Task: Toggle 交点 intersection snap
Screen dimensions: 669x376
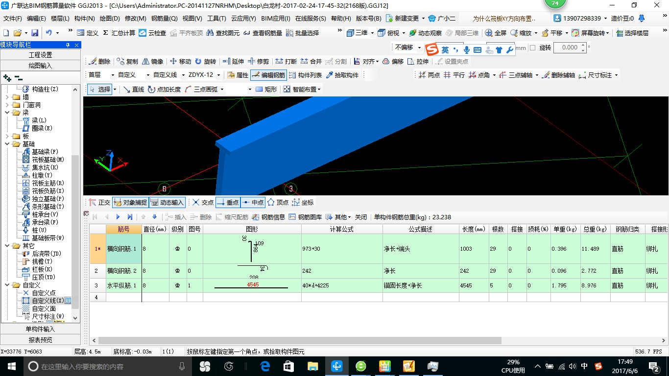Action: [x=203, y=202]
